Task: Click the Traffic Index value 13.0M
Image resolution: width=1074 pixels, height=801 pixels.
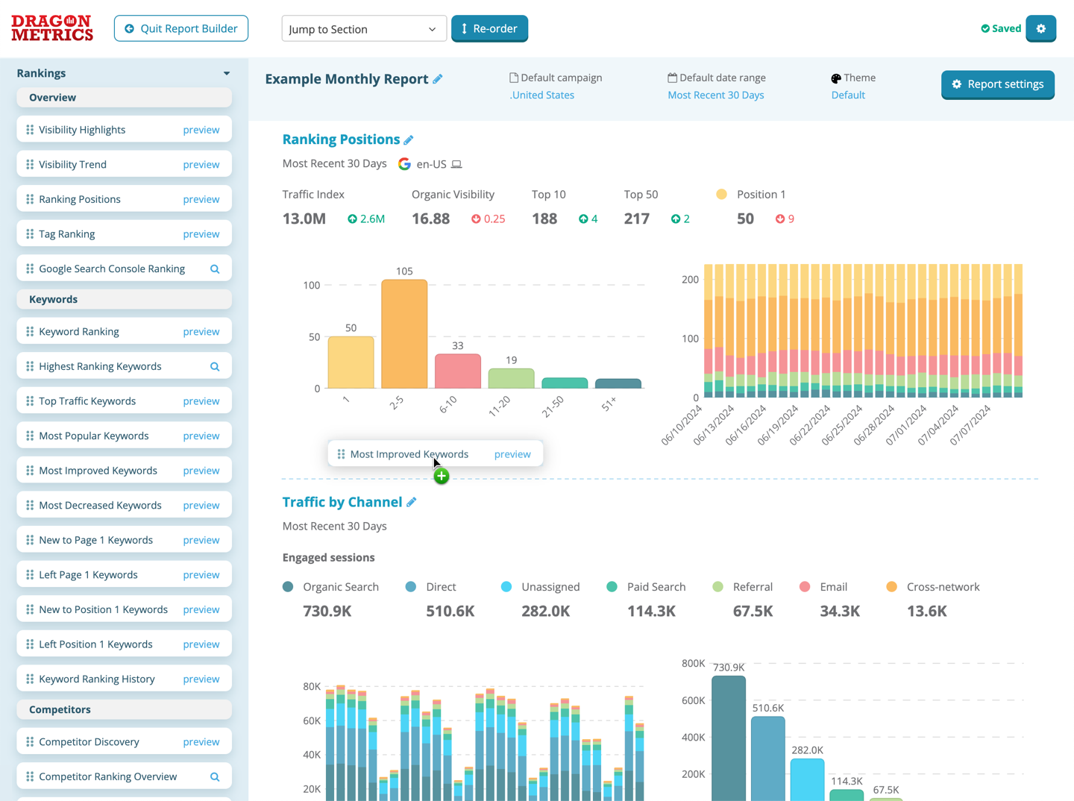Action: (304, 219)
